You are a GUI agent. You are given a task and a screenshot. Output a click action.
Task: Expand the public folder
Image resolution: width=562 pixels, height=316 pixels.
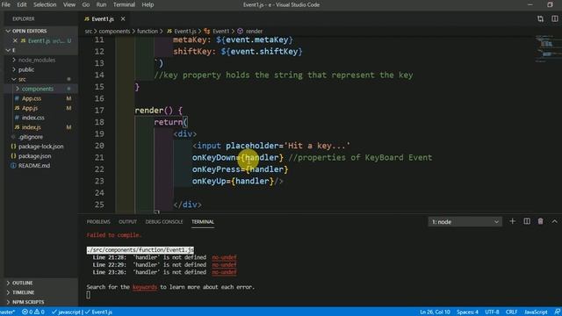coord(26,69)
